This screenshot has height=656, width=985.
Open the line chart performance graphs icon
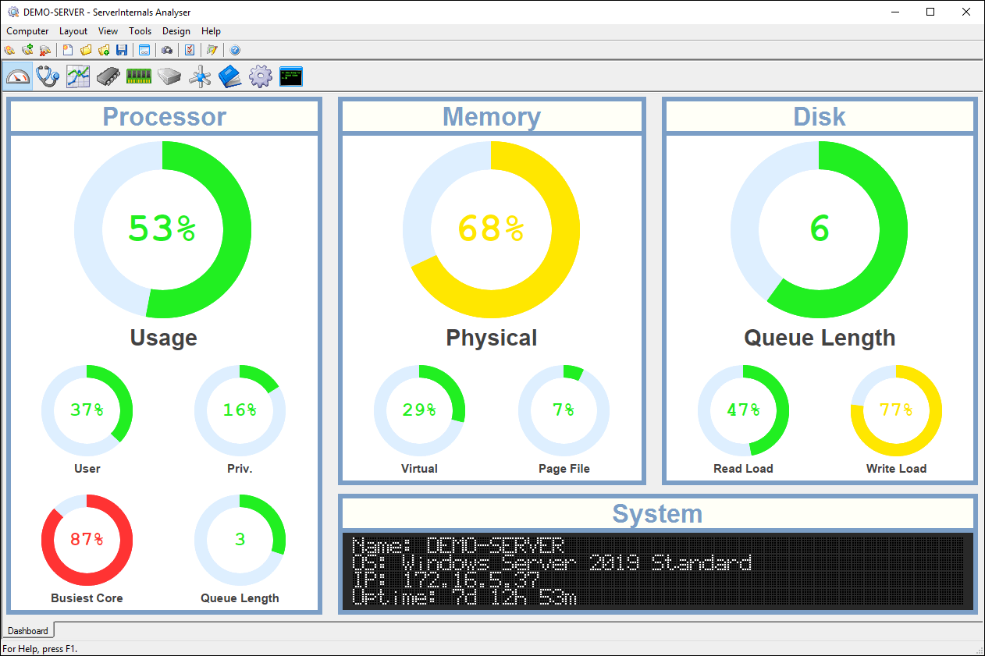(78, 76)
